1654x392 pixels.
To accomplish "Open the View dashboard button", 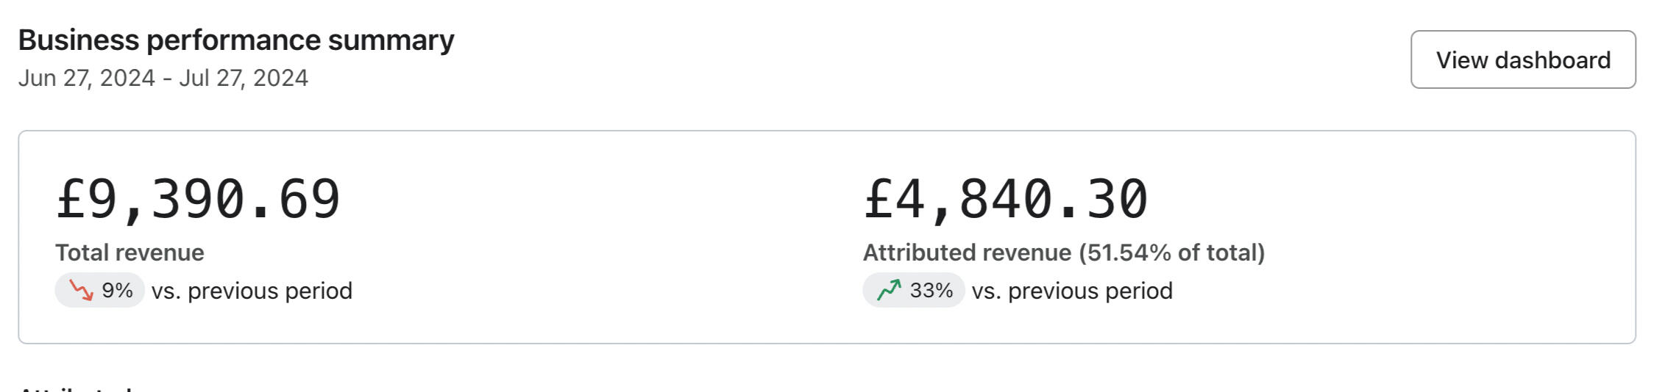I will (1522, 59).
